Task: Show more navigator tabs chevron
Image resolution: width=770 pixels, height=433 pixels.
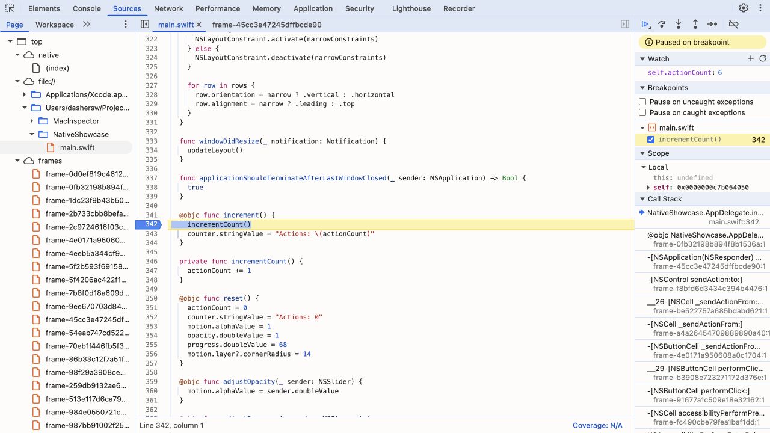Action: (87, 25)
